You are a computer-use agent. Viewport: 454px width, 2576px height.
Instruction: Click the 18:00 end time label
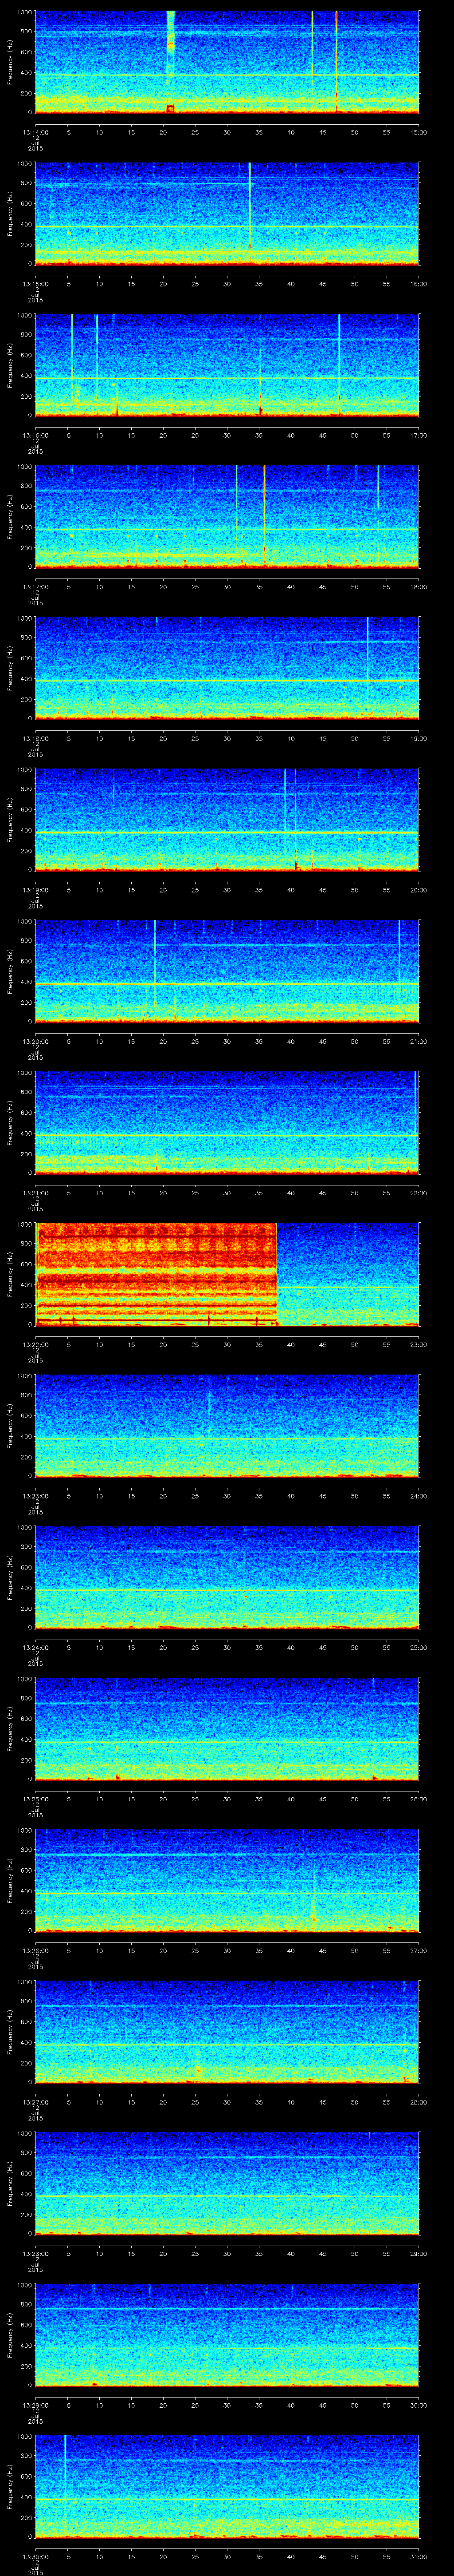click(419, 587)
